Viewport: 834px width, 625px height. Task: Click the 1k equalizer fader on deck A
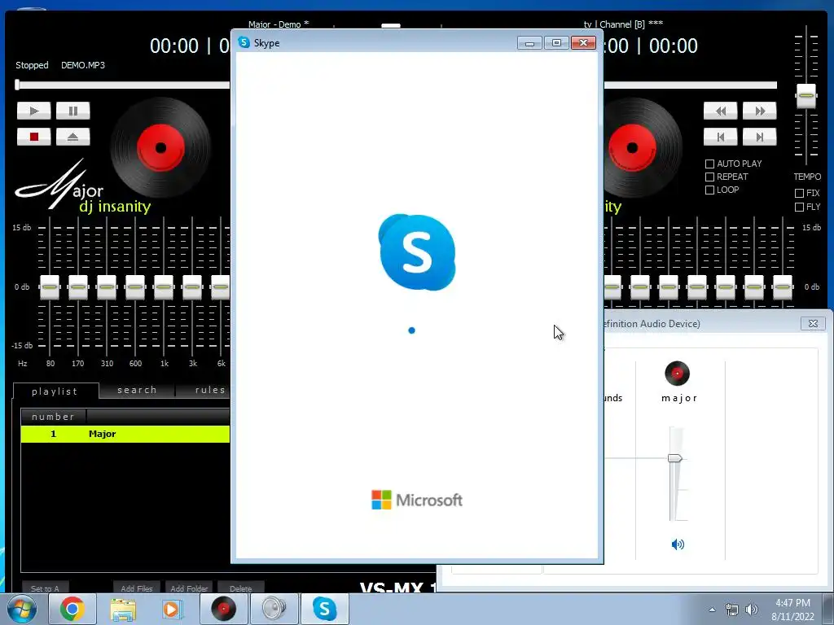click(164, 287)
